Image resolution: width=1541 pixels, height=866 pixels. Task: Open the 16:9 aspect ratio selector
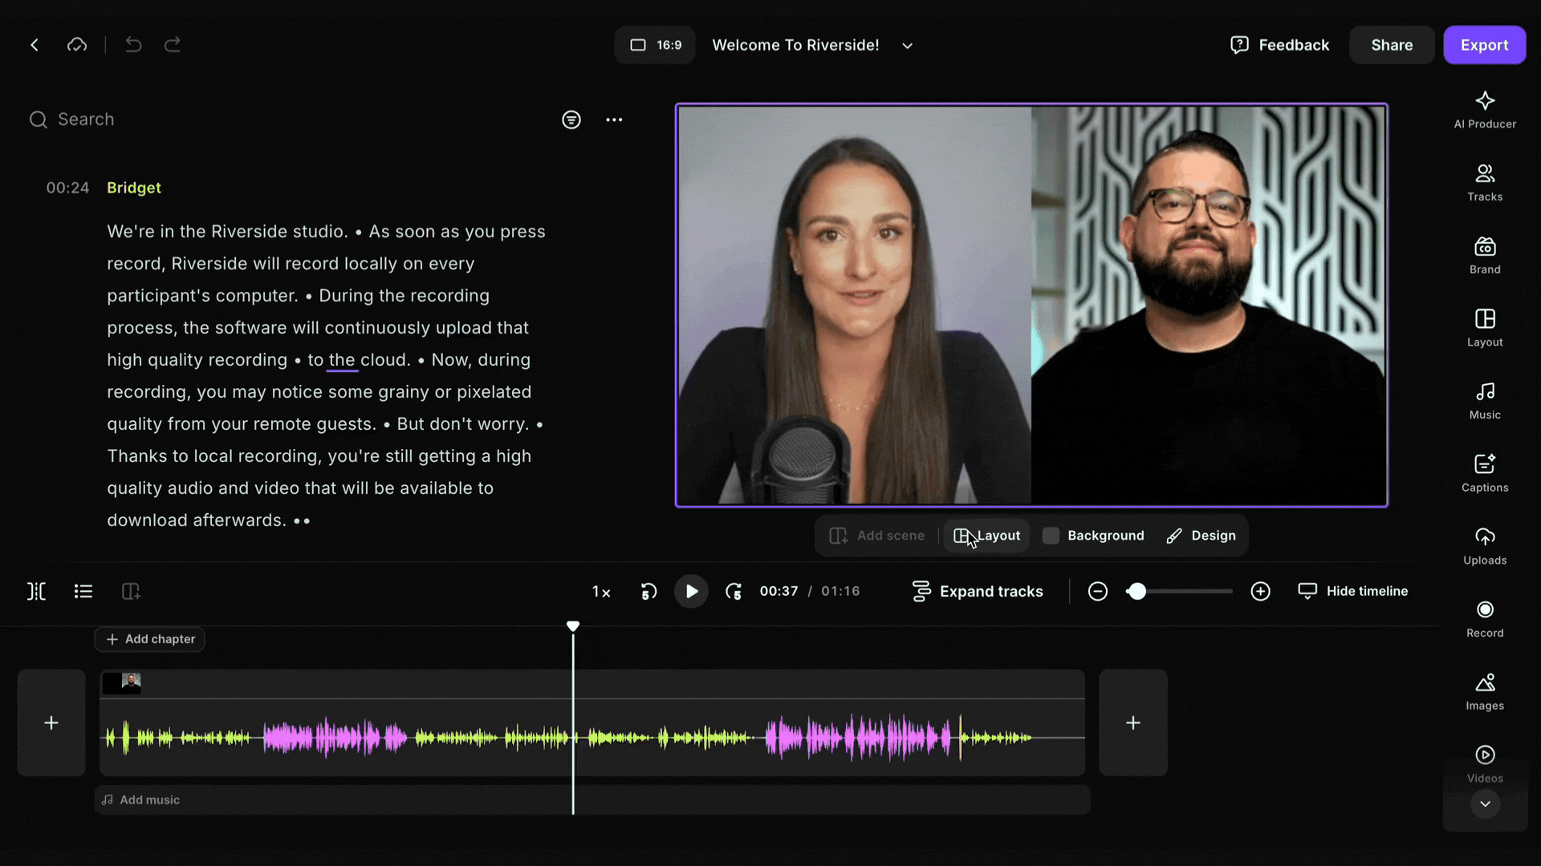pos(655,45)
